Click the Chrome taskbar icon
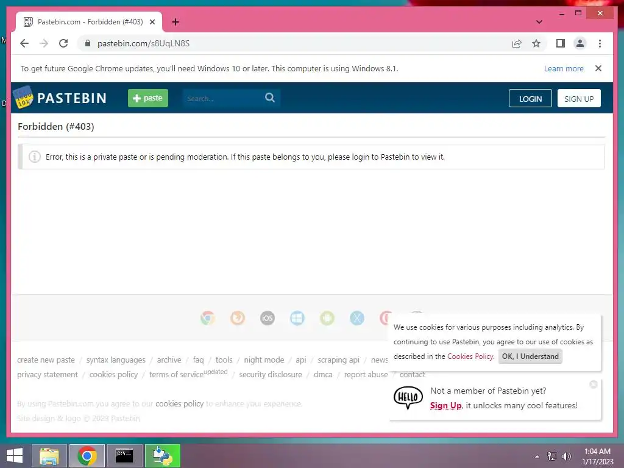This screenshot has width=624, height=468. click(x=87, y=456)
